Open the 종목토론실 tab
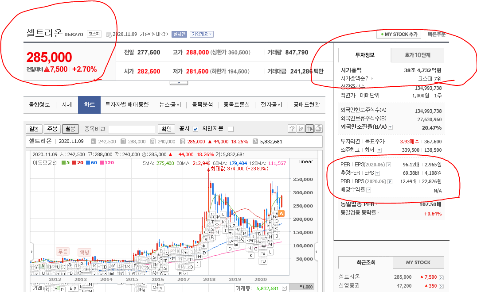 coord(237,105)
